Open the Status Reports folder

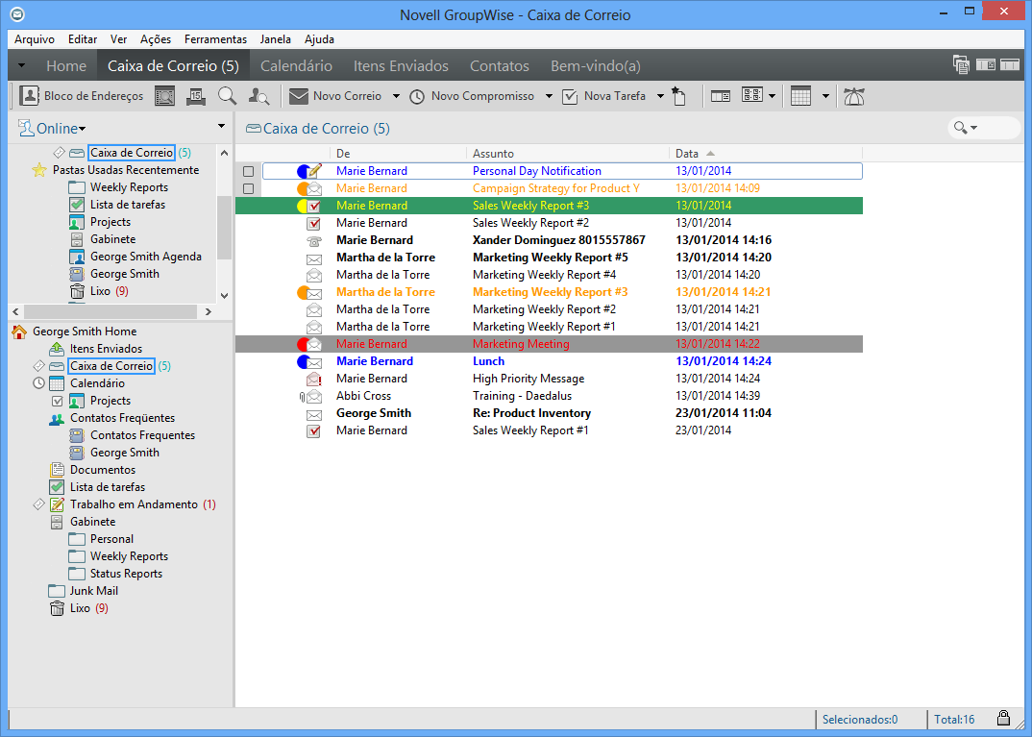[126, 574]
